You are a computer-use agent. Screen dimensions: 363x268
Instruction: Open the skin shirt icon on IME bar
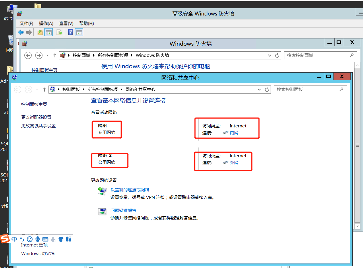pos(61,239)
